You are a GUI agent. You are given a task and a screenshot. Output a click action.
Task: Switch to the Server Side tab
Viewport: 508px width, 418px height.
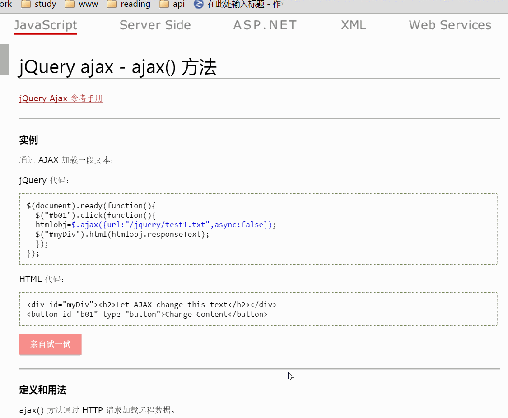[x=155, y=25]
